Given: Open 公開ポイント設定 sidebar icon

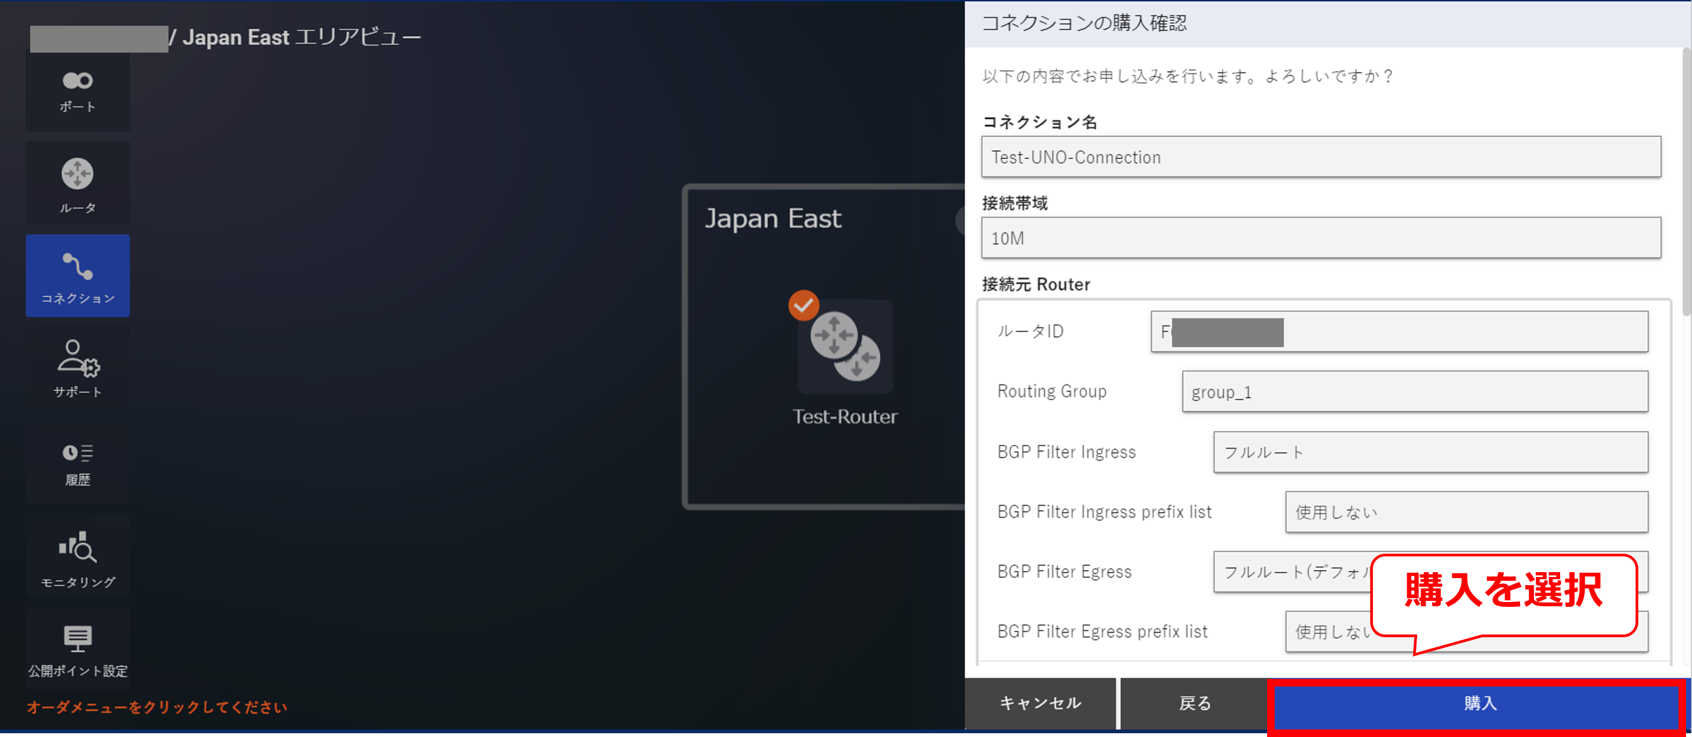Looking at the screenshot, I should click(78, 649).
